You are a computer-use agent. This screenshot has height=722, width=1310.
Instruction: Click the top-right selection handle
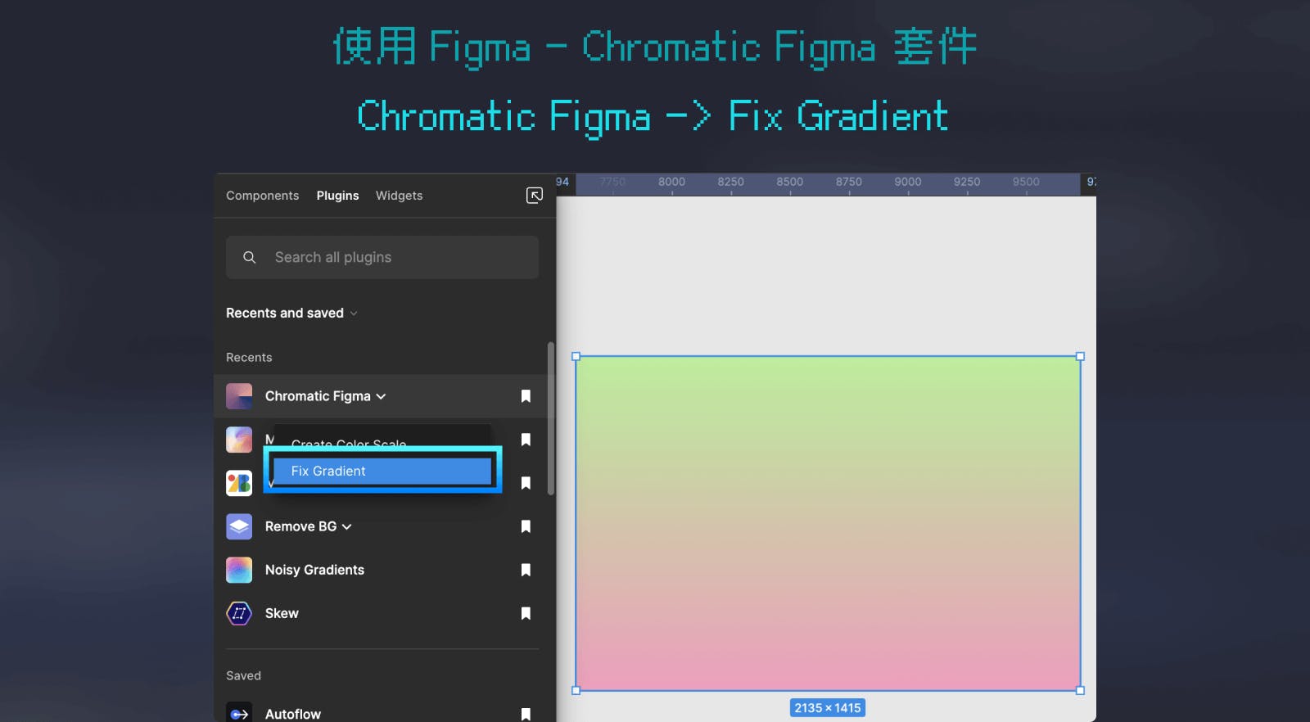(1080, 356)
